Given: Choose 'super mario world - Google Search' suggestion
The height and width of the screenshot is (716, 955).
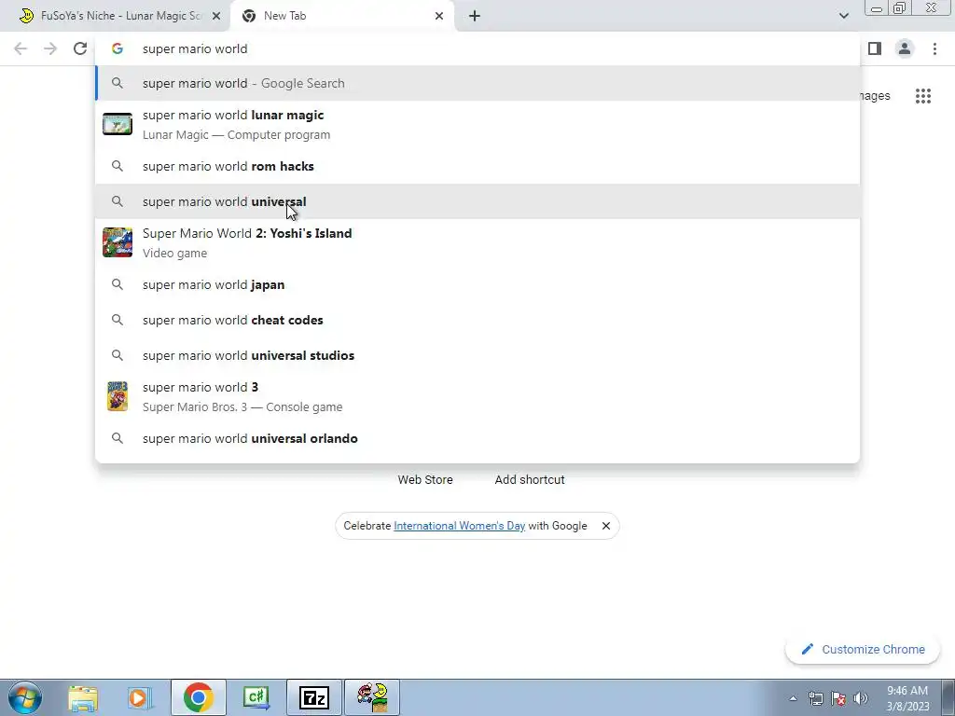Looking at the screenshot, I should click(x=477, y=83).
